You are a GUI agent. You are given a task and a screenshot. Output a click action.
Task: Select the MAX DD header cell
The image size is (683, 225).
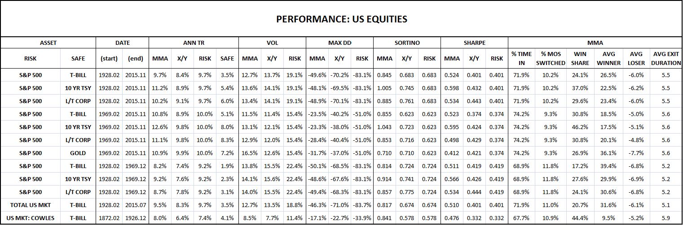(339, 43)
